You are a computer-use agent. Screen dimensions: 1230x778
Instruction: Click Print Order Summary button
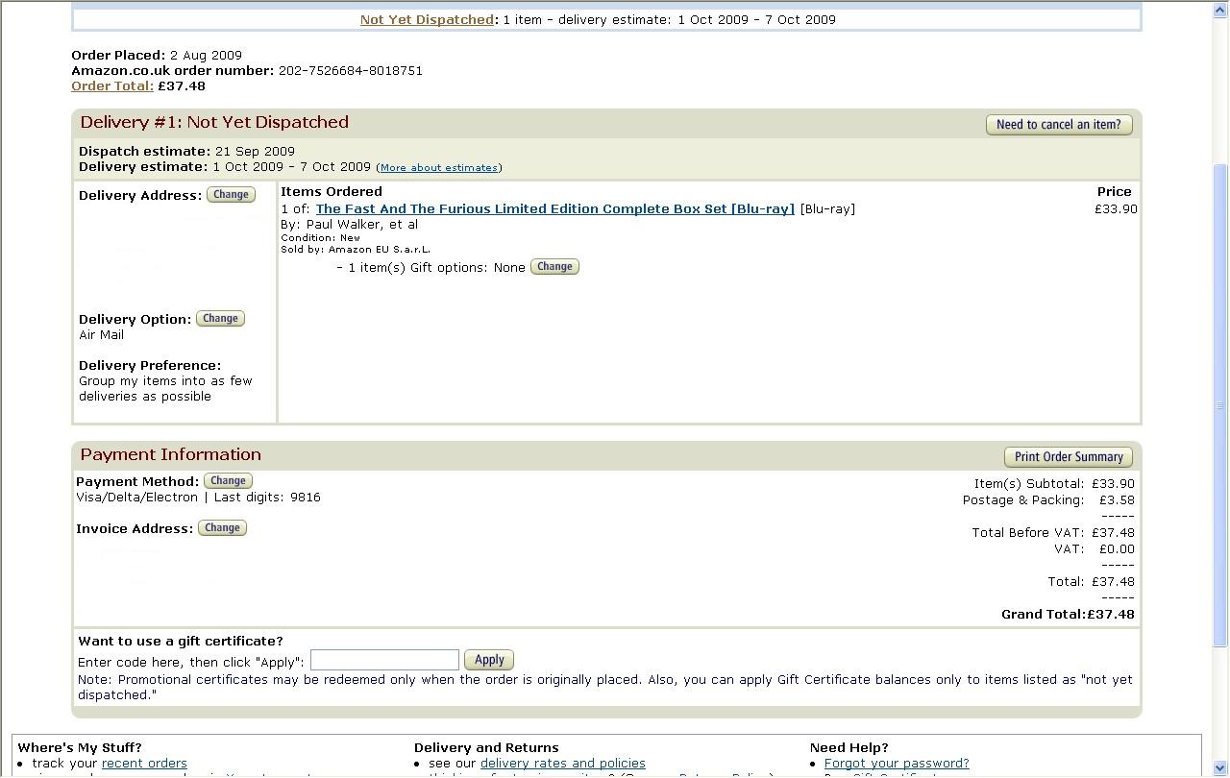(1069, 457)
